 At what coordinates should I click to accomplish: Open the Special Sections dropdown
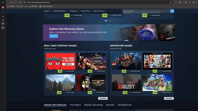tap(100, 11)
